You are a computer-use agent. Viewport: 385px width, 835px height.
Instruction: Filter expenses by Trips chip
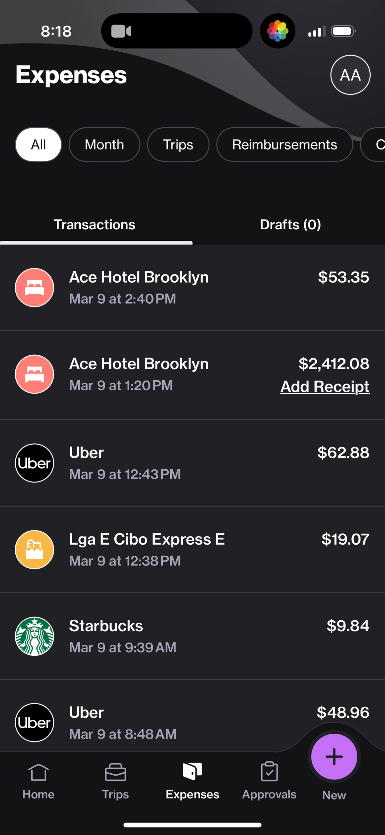point(178,144)
